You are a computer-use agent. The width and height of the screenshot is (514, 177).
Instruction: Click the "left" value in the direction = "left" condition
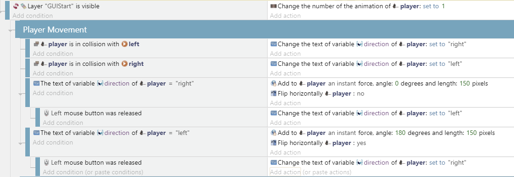[183, 133]
